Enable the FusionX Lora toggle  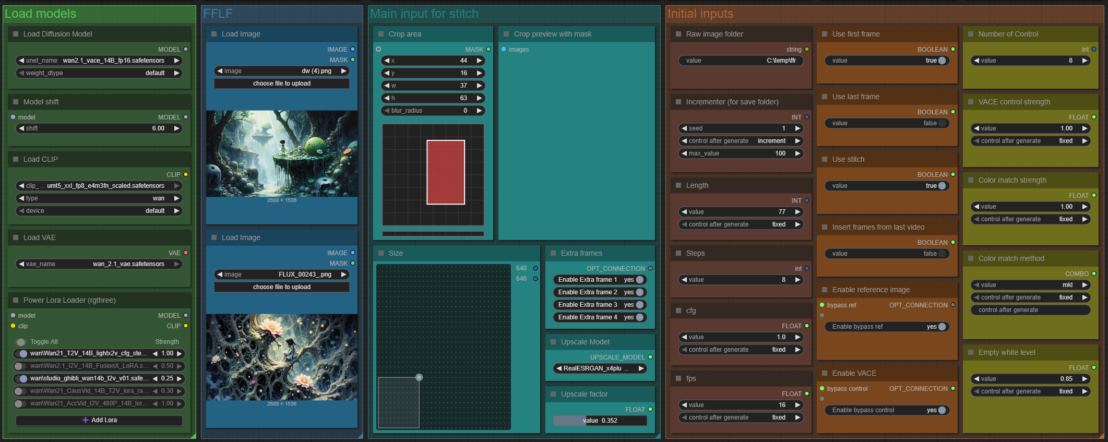(x=21, y=366)
